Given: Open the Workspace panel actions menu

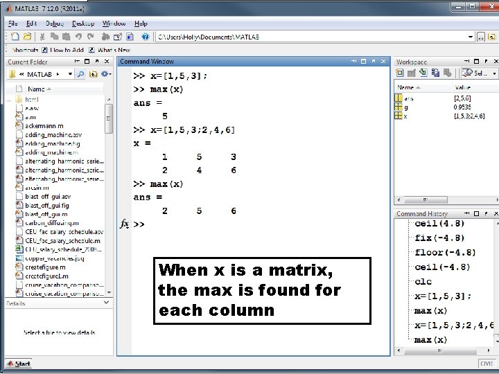Looking at the screenshot, I should [x=466, y=61].
